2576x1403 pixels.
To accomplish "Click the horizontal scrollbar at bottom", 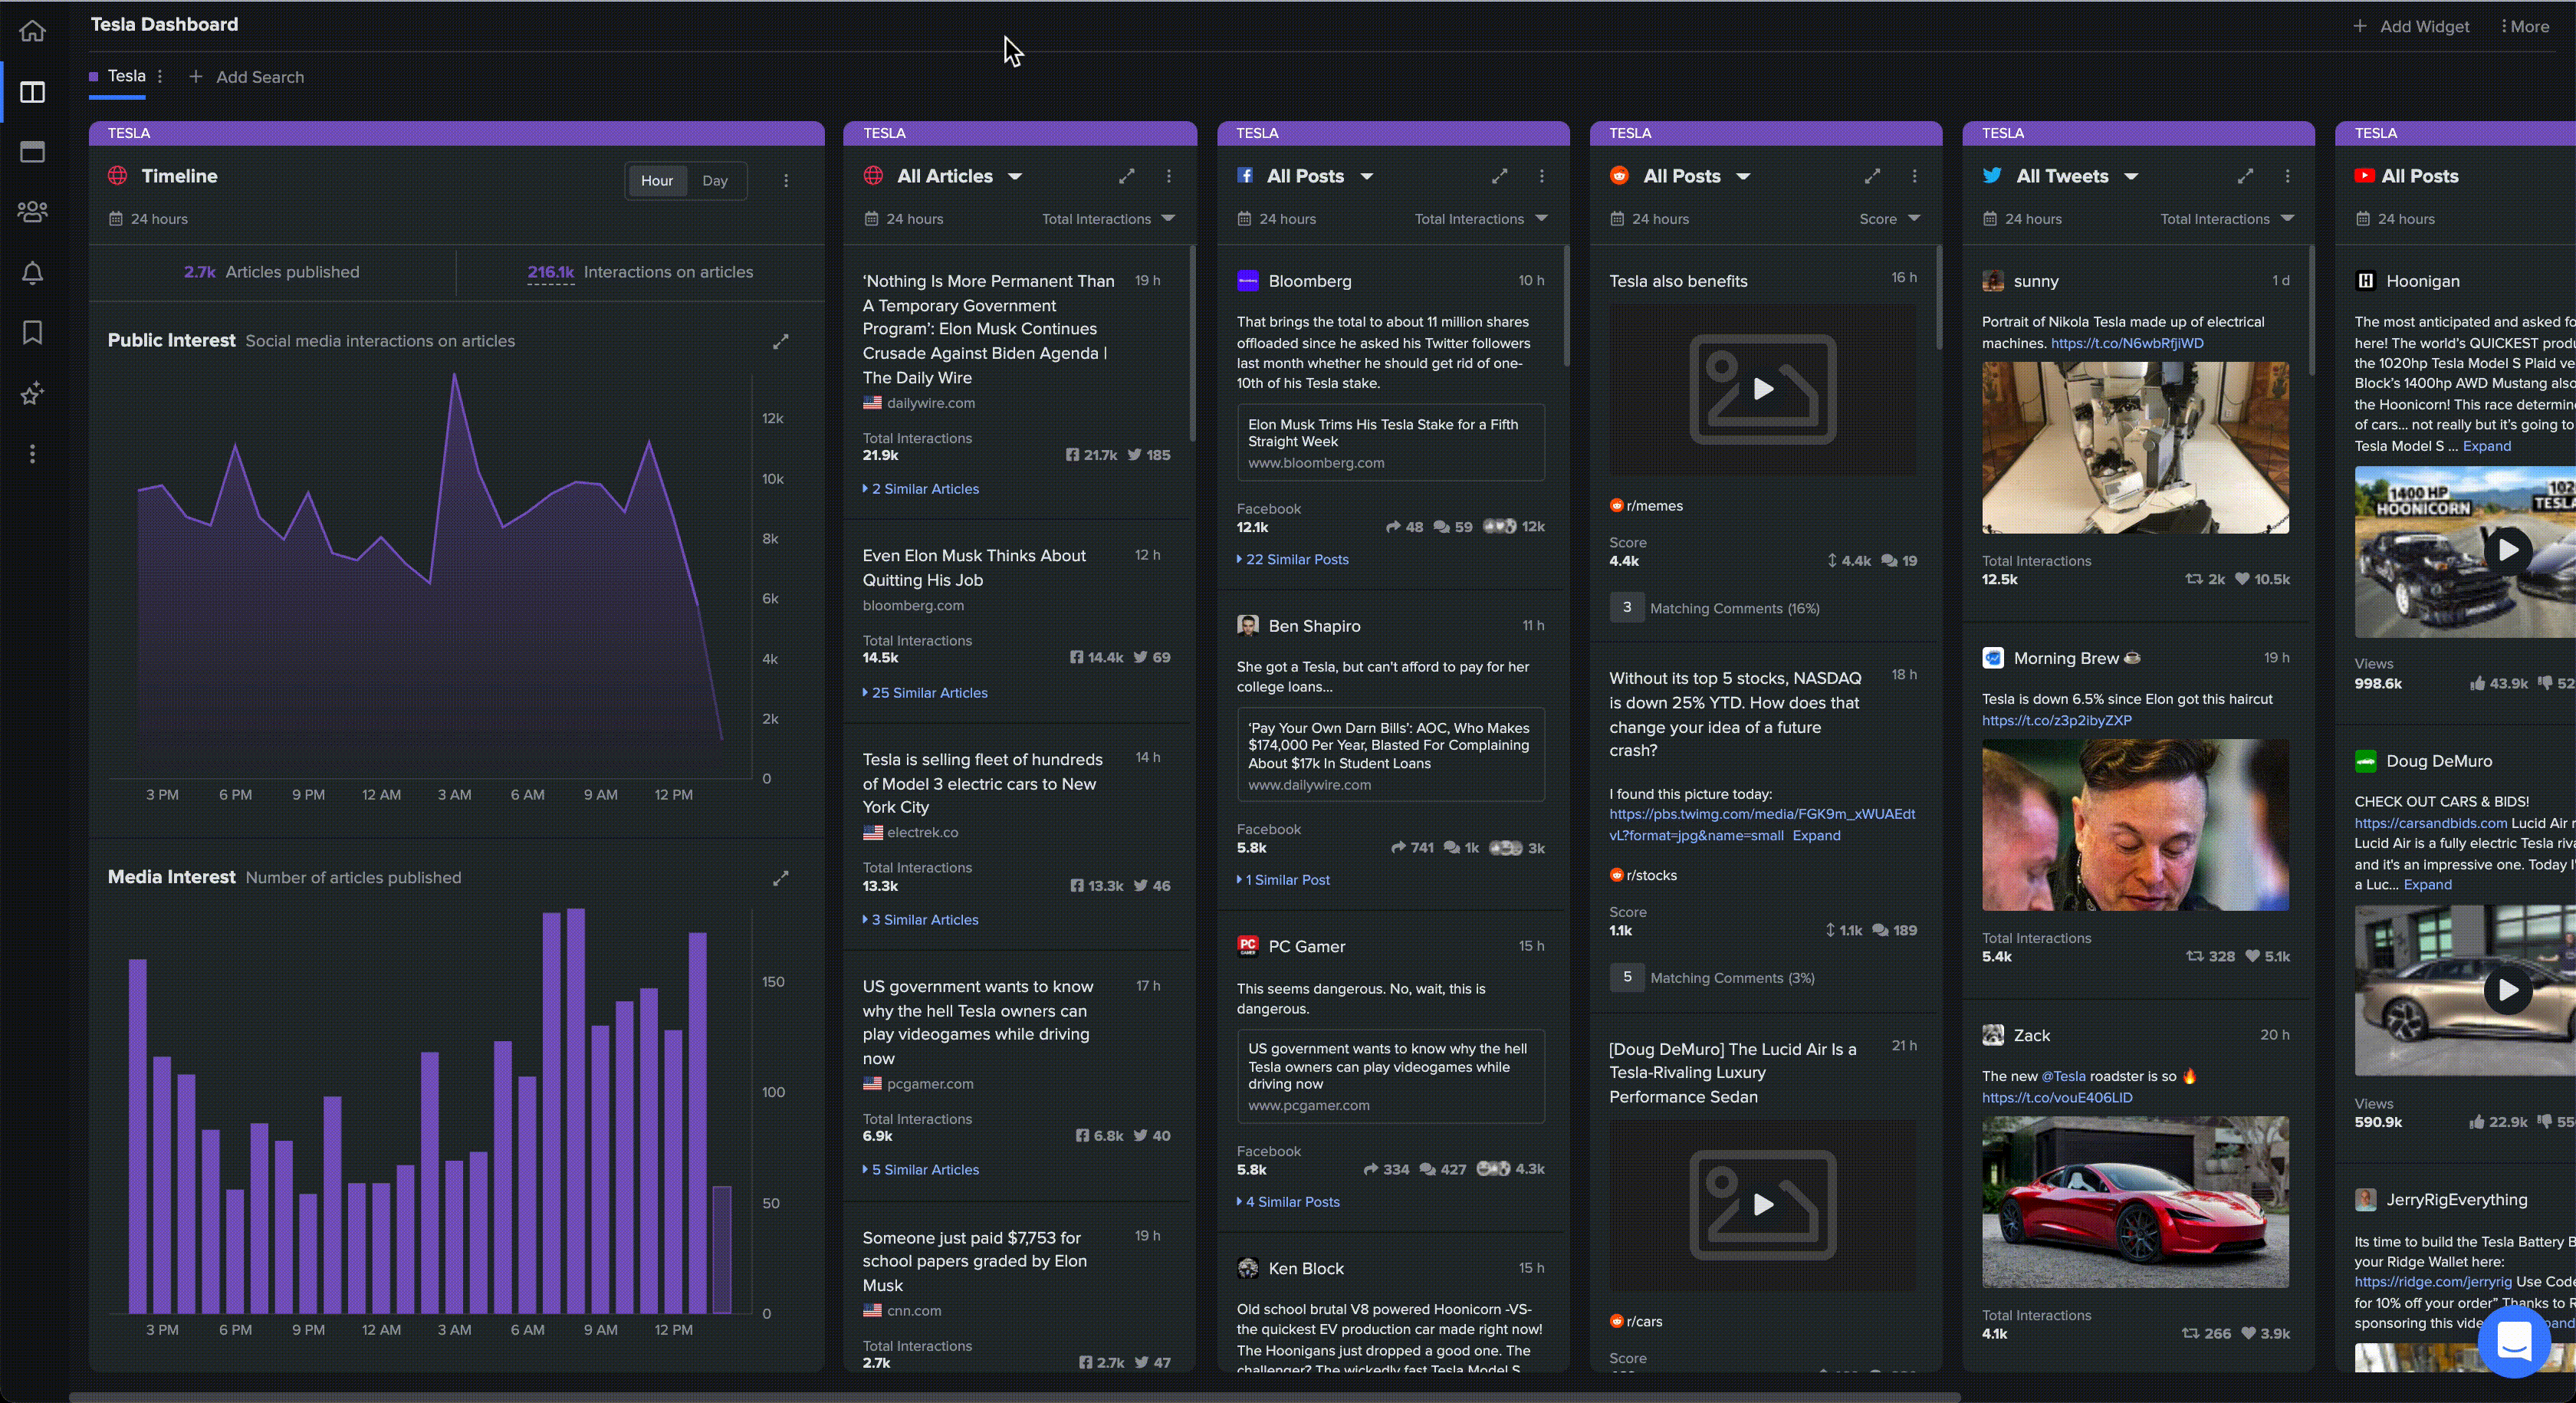I will (1015, 1396).
